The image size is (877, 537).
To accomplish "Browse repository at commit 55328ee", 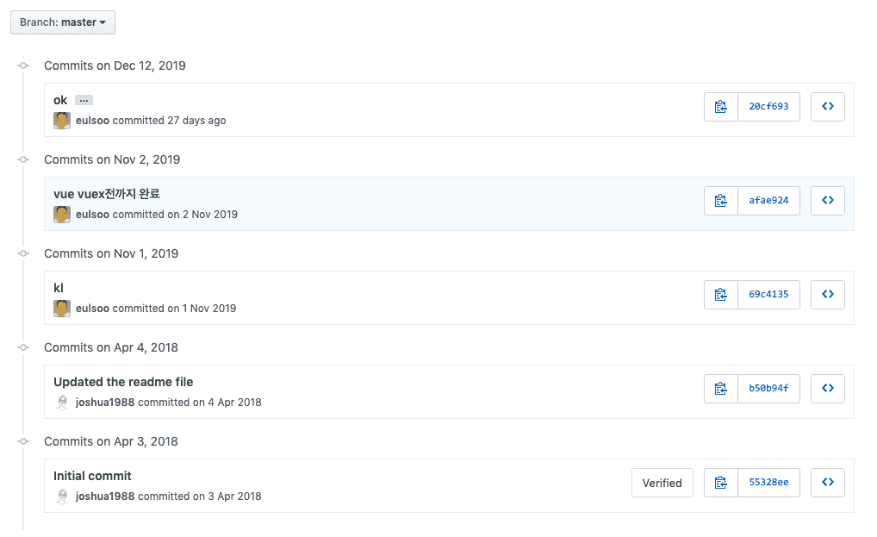I will 827,483.
